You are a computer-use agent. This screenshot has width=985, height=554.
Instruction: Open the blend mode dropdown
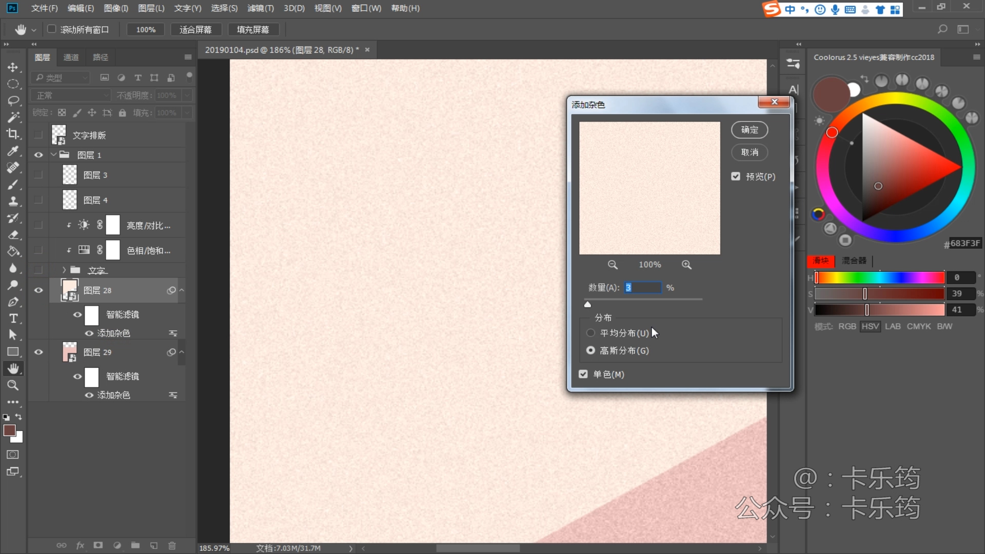(x=71, y=95)
